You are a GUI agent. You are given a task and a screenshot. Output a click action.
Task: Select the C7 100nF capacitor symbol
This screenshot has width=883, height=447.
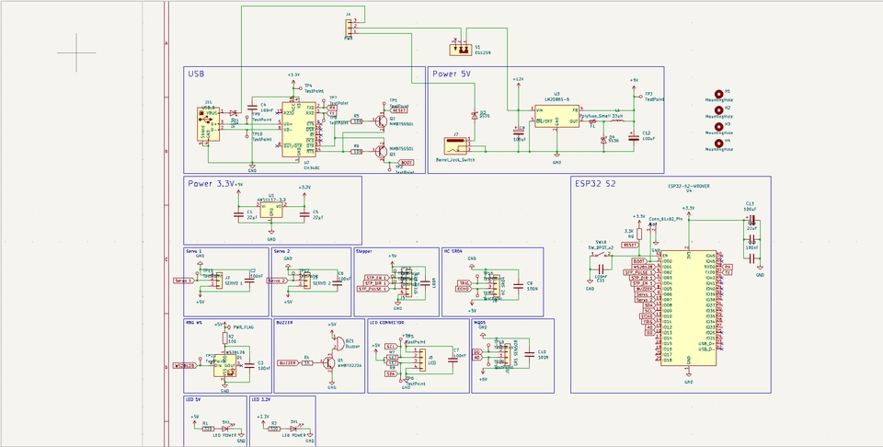click(x=453, y=359)
